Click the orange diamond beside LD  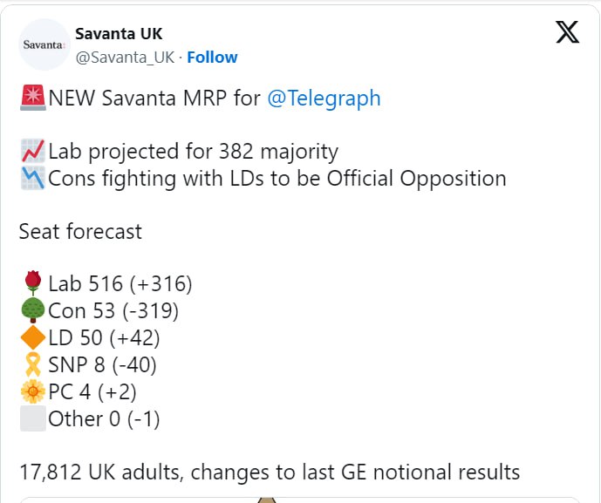click(x=32, y=337)
